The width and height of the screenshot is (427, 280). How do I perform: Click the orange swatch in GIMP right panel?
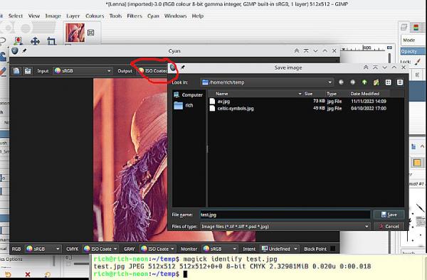(417, 163)
